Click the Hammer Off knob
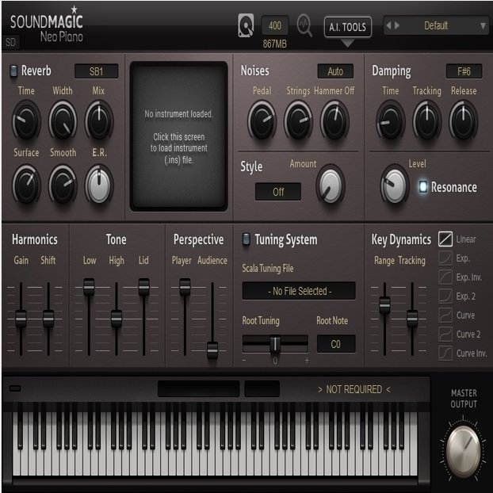 coord(334,122)
